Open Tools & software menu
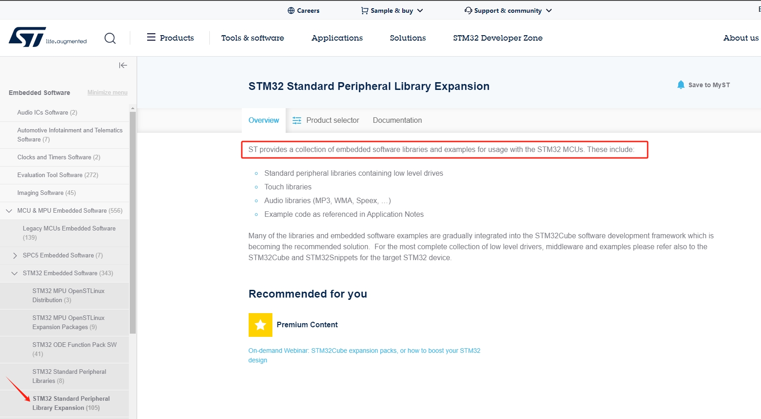The width and height of the screenshot is (761, 419). (x=253, y=38)
